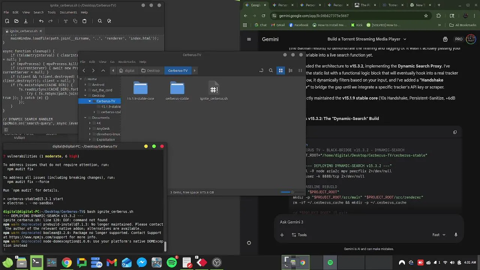This screenshot has width=480, height=270.
Task: Select ignite_cerberus.sh editor tab
Action: pos(23,31)
